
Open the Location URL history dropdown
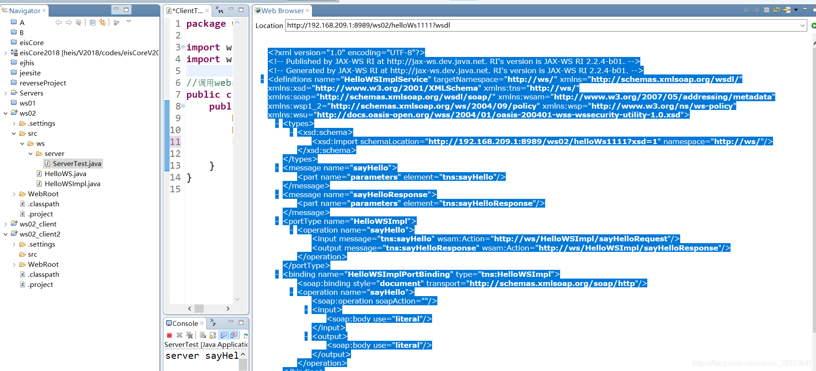point(802,25)
